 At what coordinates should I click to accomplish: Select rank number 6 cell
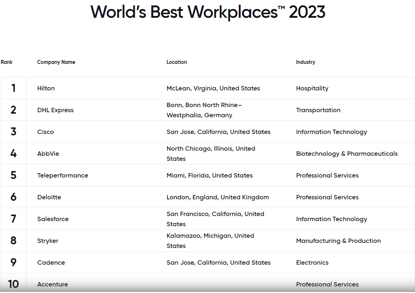coord(13,197)
